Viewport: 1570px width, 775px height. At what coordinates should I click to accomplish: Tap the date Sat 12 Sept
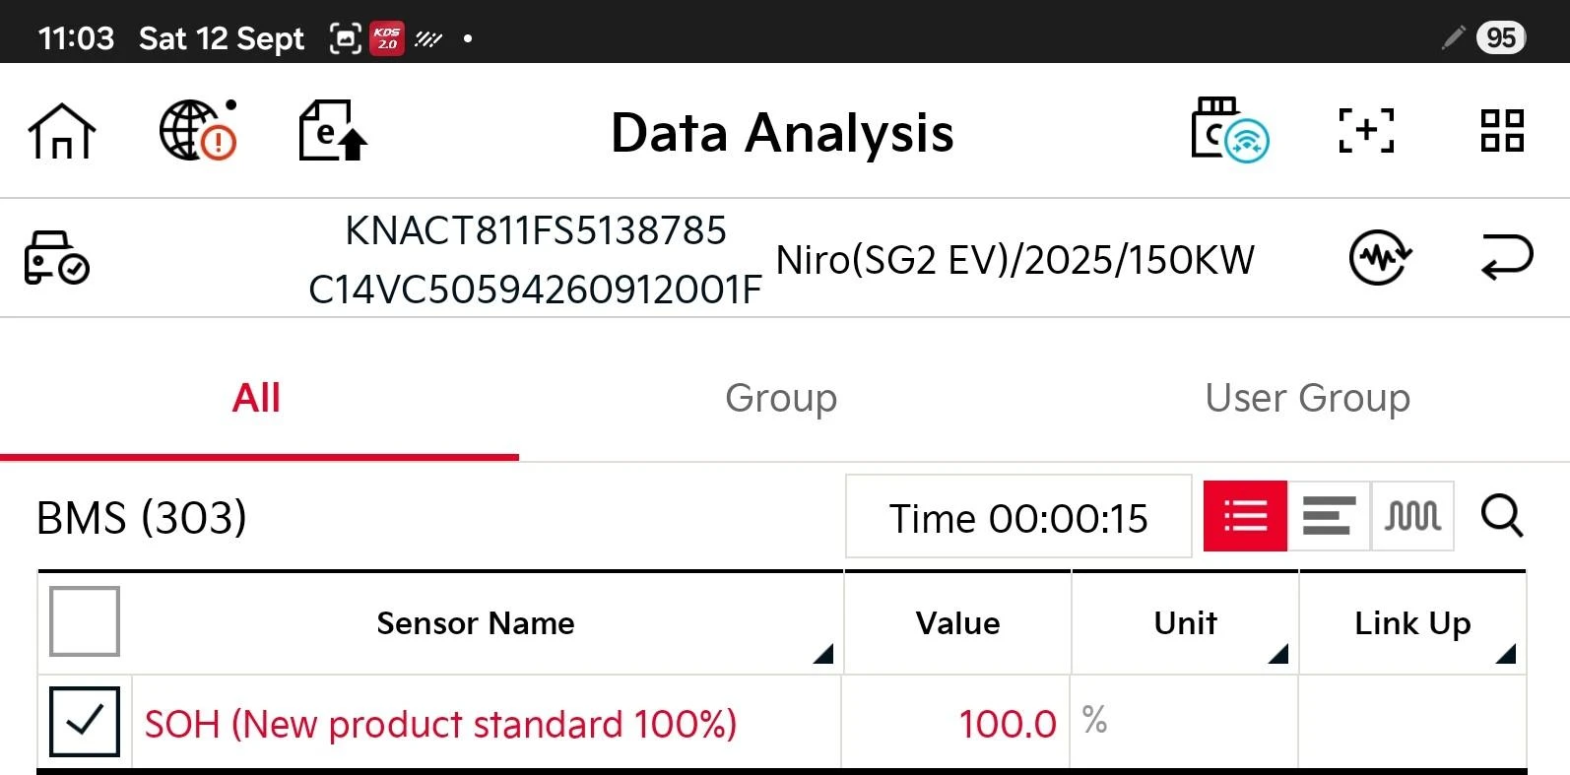[222, 38]
